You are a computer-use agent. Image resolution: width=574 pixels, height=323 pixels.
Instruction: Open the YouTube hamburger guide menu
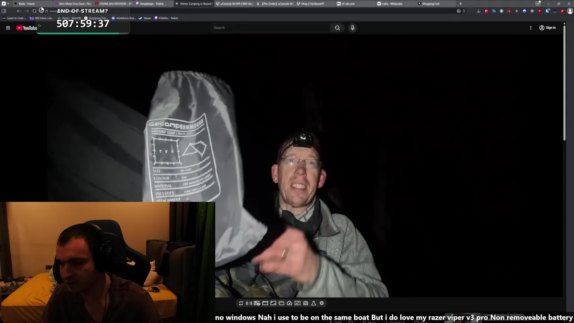pos(8,28)
